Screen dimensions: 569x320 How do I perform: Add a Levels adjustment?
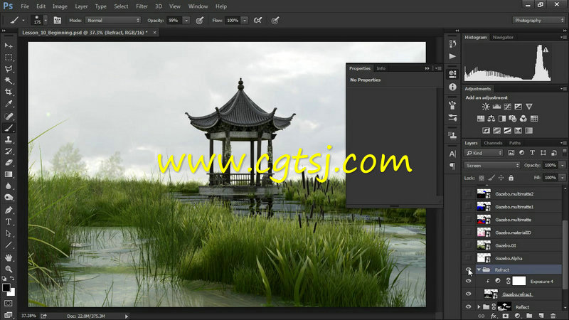(x=496, y=107)
